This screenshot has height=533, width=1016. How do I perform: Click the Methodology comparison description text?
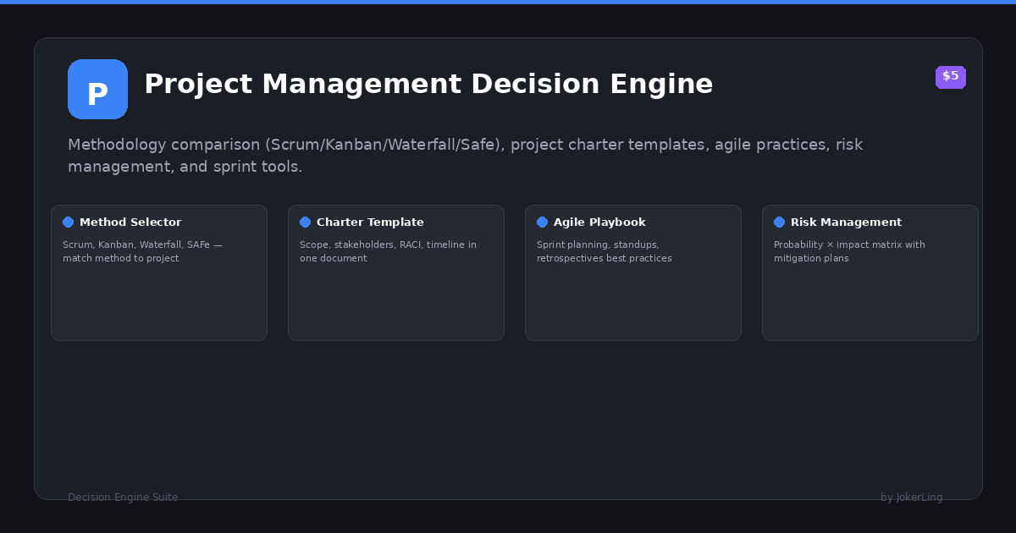tap(465, 156)
